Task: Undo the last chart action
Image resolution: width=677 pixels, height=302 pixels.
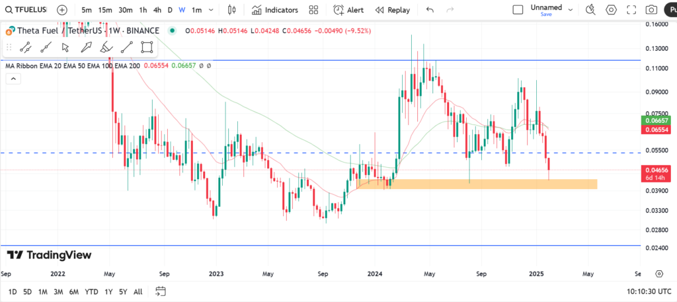Action: (430, 10)
